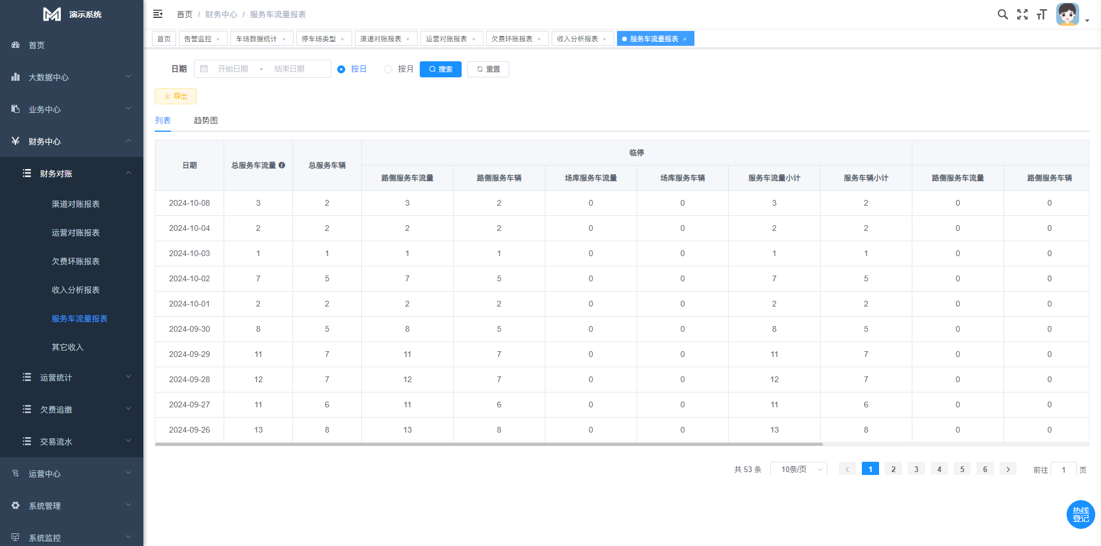The width and height of the screenshot is (1101, 546).
Task: Open the 热线登记 floating button
Action: [1080, 514]
